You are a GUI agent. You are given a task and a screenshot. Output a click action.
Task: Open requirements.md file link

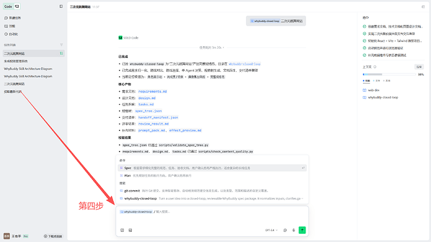coord(152,91)
